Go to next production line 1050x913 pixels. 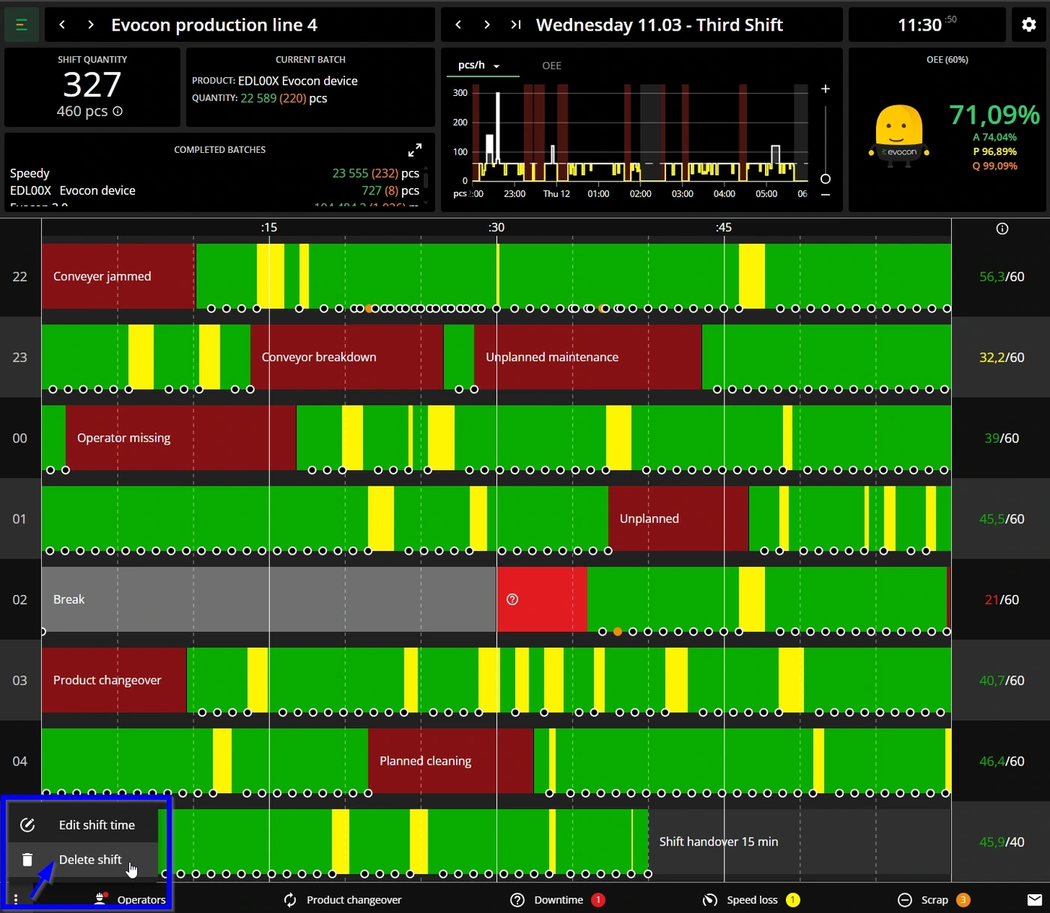click(x=91, y=25)
